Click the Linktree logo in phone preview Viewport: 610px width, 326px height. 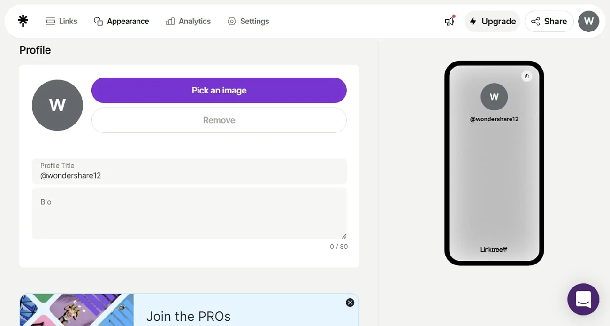494,249
